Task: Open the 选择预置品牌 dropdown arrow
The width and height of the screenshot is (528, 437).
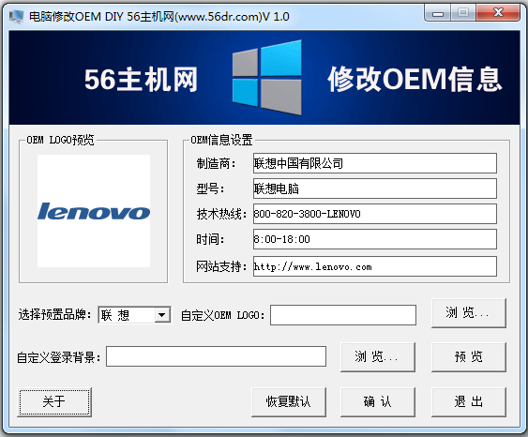Action: (x=162, y=315)
